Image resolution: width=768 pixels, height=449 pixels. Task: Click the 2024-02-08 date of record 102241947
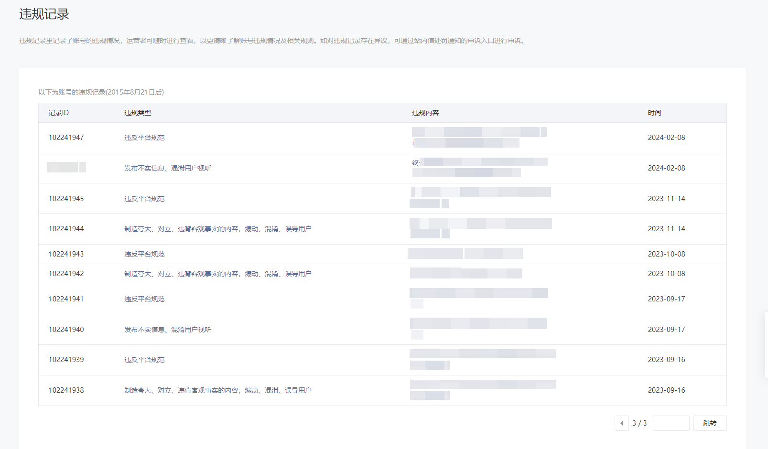[x=666, y=138]
